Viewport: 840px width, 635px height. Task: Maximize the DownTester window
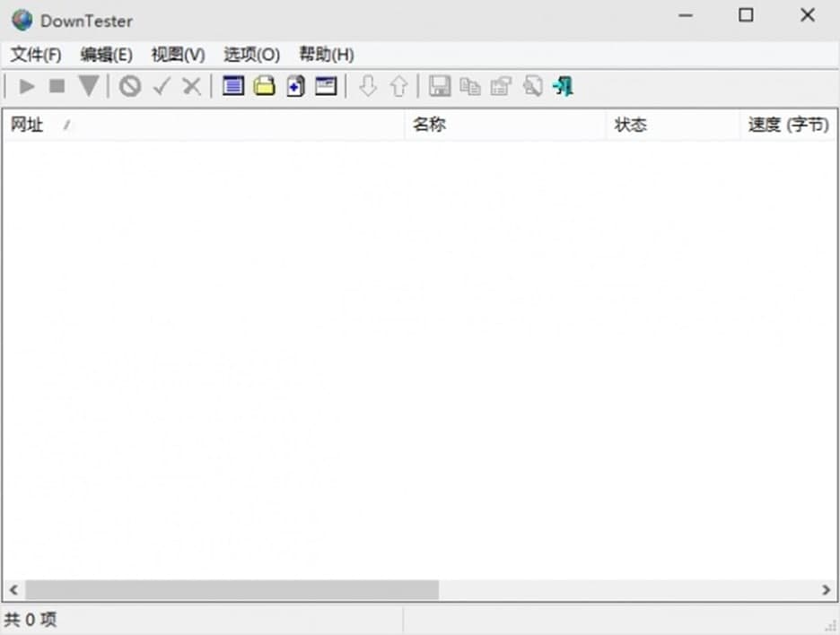tap(746, 15)
